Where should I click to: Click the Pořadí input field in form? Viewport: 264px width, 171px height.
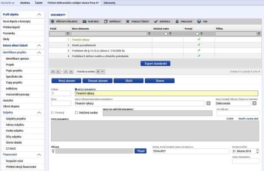[x=61, y=93]
